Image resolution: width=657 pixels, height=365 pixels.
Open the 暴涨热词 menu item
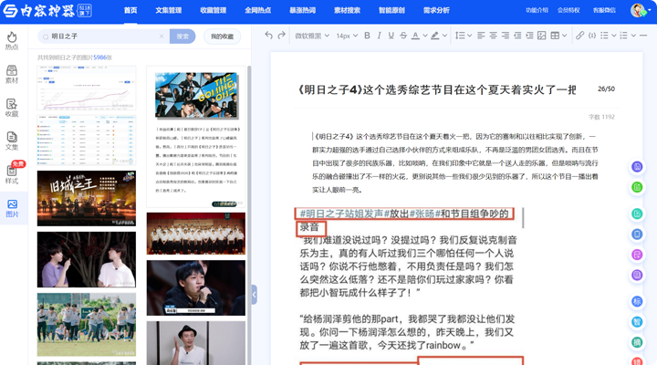coord(303,10)
